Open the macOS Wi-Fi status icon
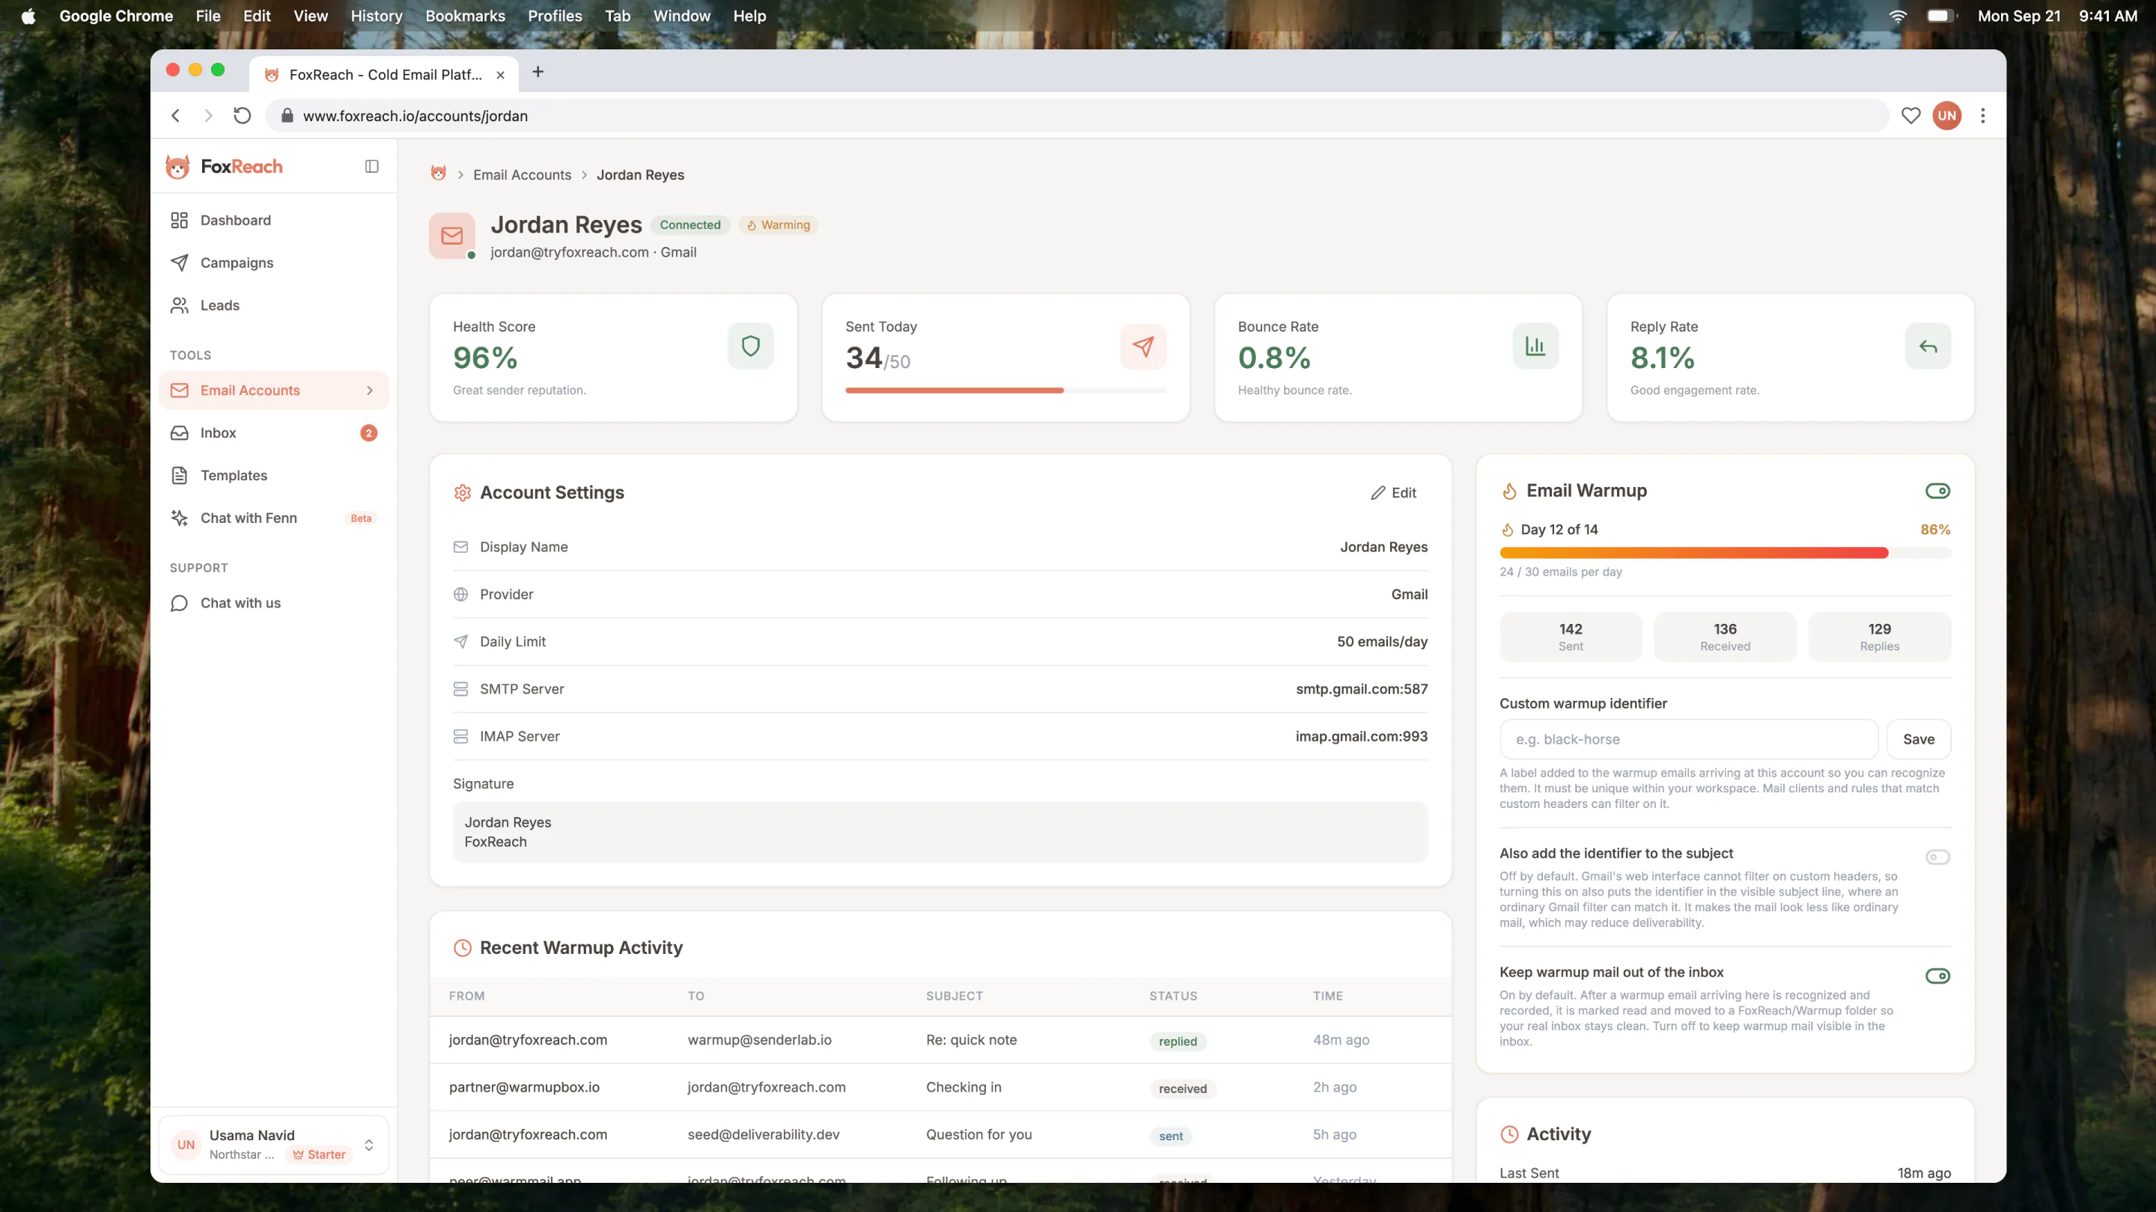The width and height of the screenshot is (2156, 1212). [x=1898, y=16]
